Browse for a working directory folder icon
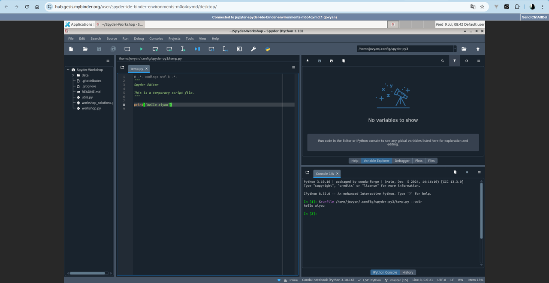 [x=464, y=49]
